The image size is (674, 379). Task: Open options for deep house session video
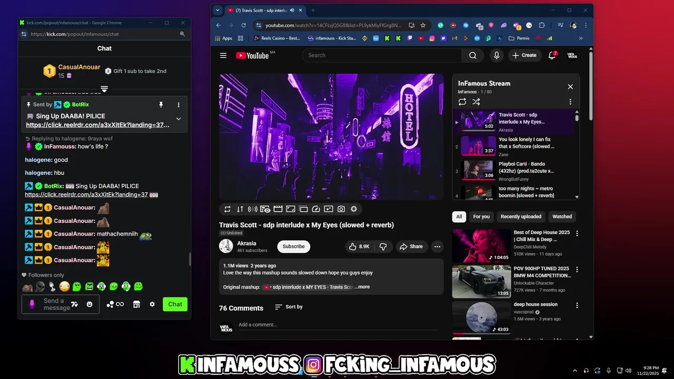click(577, 305)
